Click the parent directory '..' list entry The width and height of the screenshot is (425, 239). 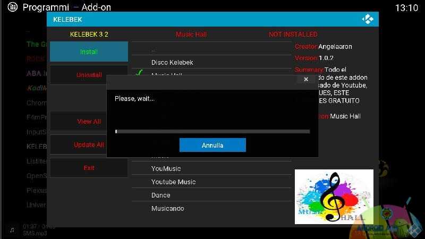(x=211, y=49)
